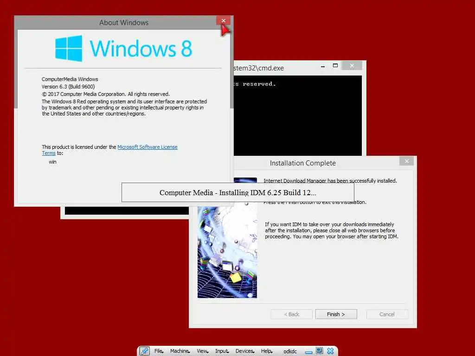Maximize the cmd.exe window
The image size is (475, 356).
point(335,66)
